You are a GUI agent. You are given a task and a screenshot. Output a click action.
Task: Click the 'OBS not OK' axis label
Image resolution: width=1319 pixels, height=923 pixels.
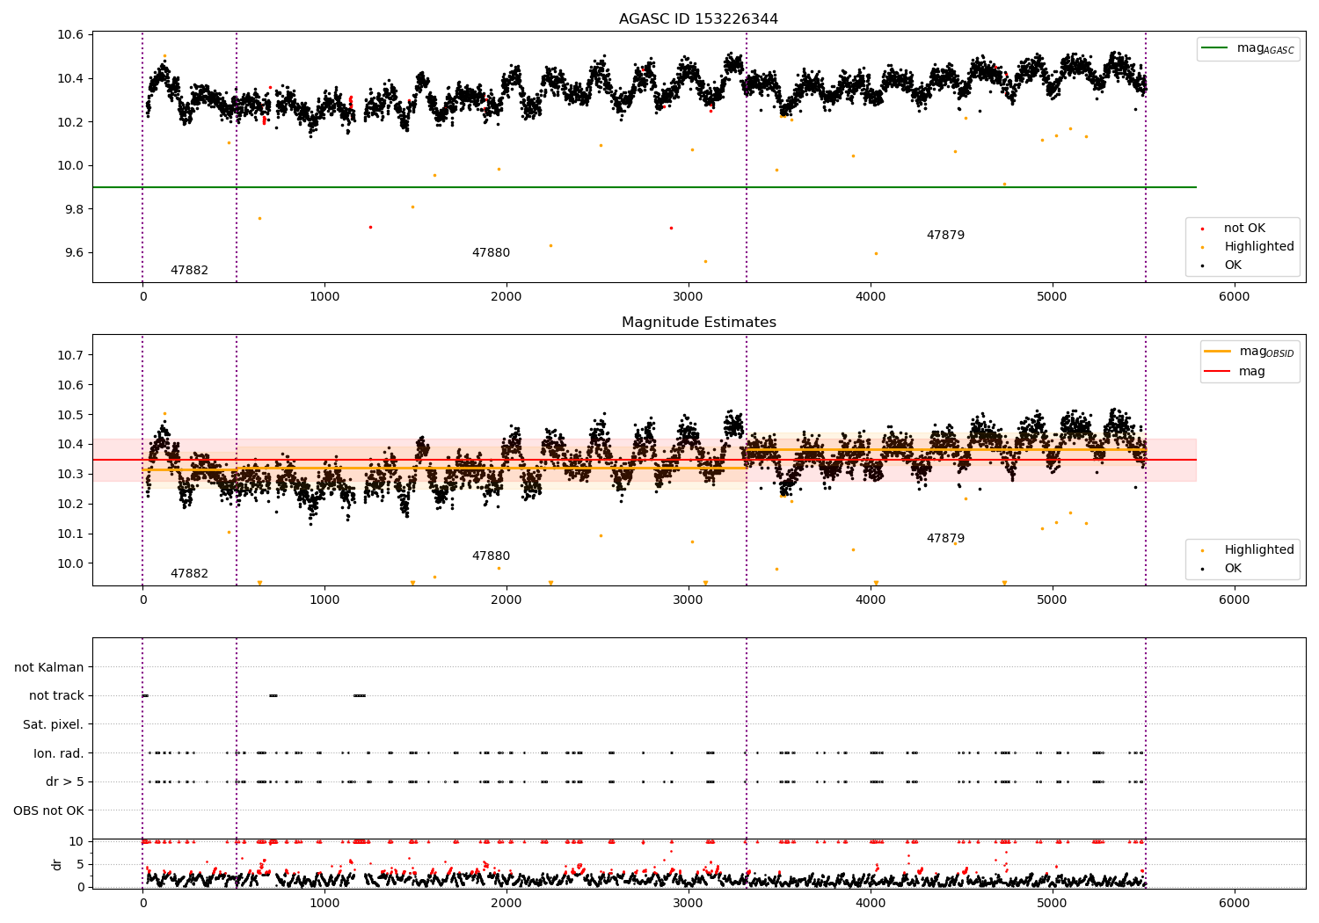point(48,811)
